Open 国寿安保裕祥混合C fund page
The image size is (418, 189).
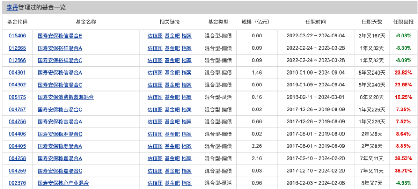[x=60, y=60]
